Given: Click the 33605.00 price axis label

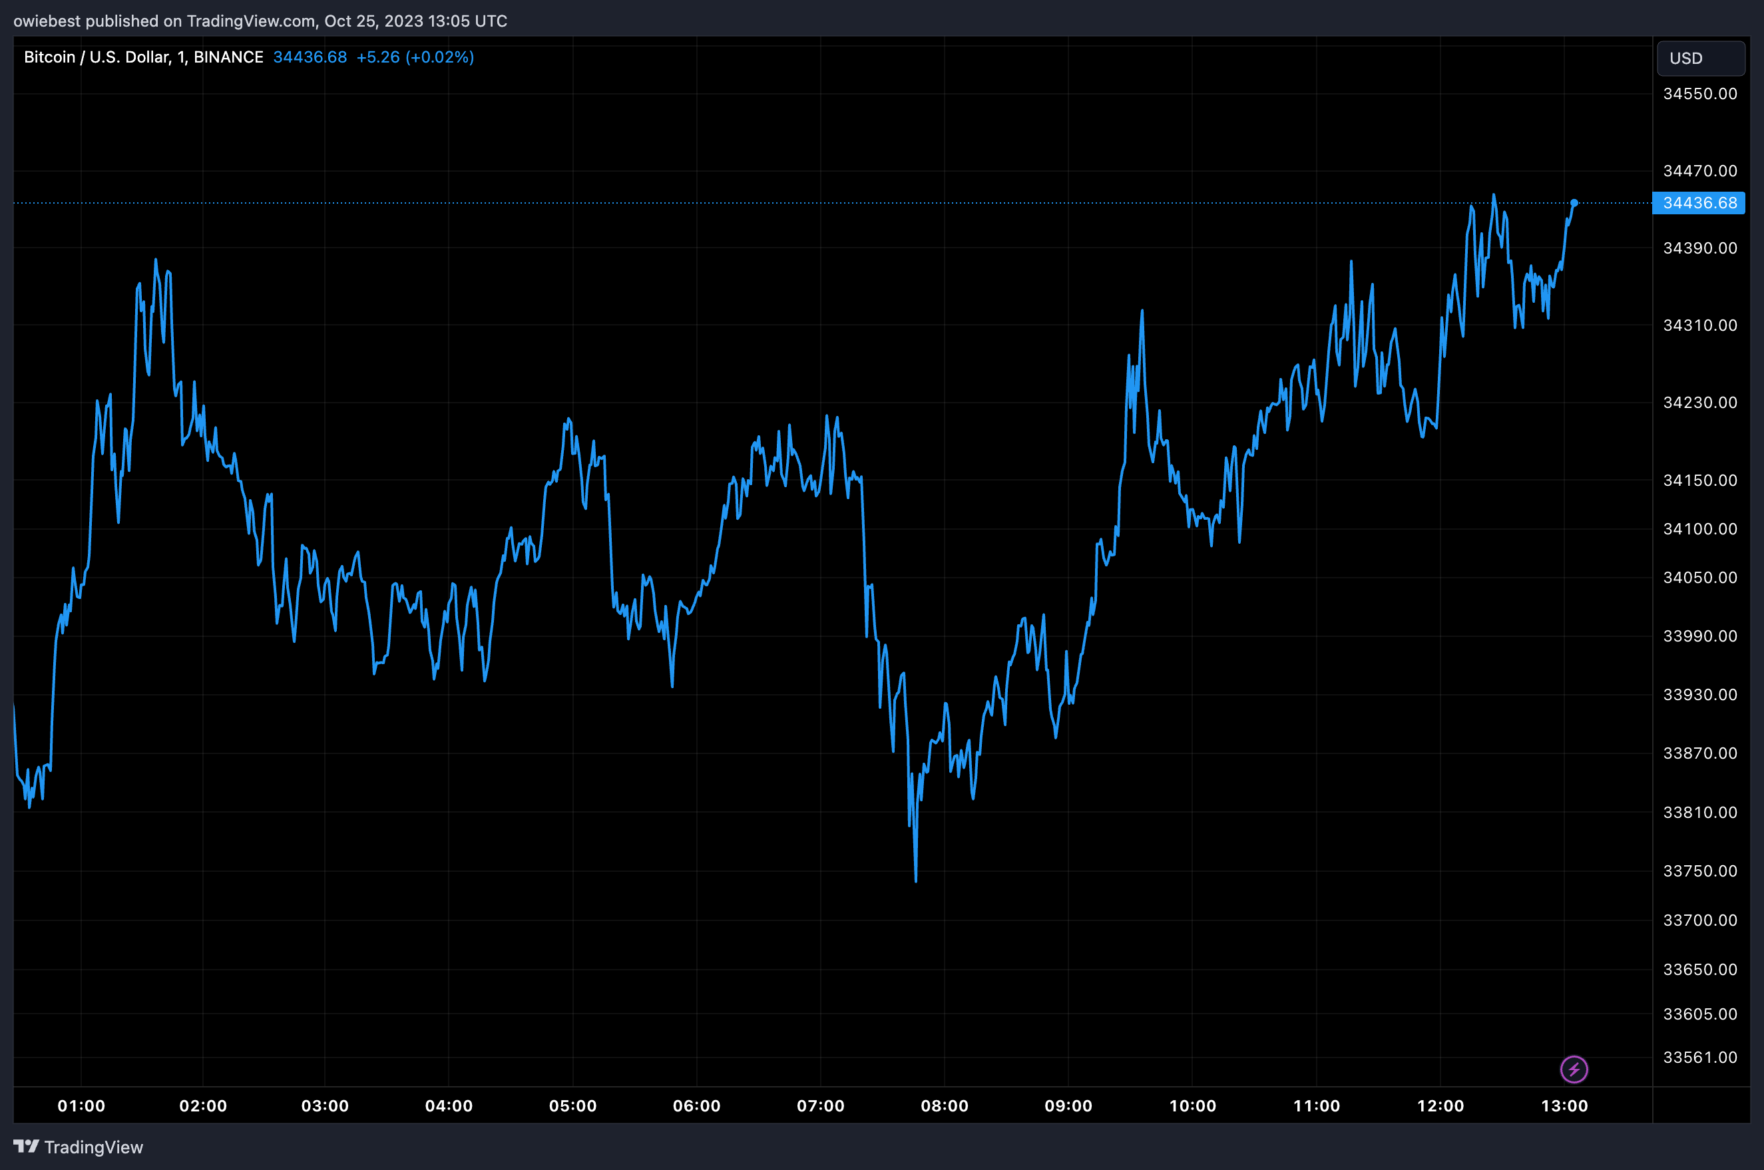Looking at the screenshot, I should pos(1700,1014).
